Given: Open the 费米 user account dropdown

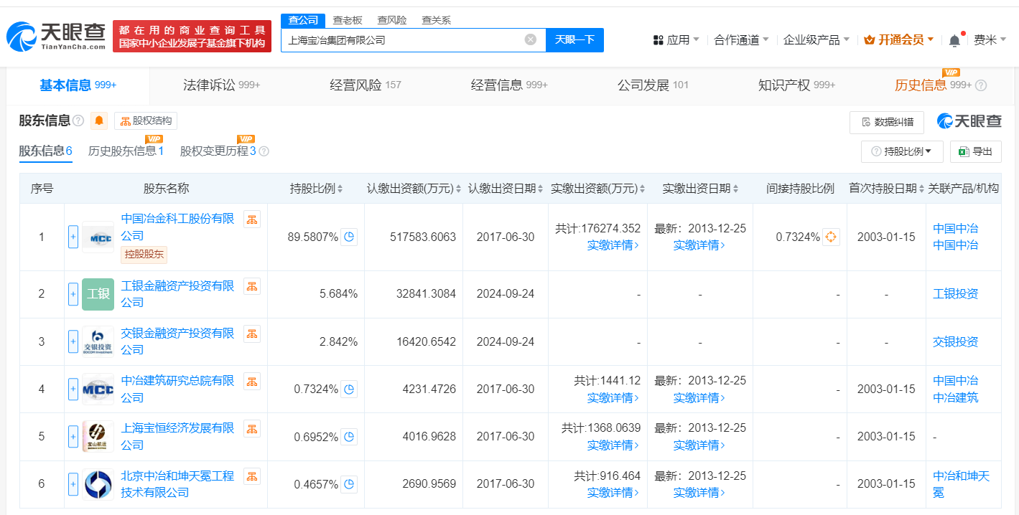Looking at the screenshot, I should pyautogui.click(x=990, y=40).
